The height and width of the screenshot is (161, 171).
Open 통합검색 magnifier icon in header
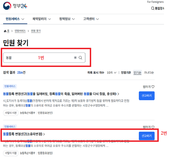[x=153, y=8]
